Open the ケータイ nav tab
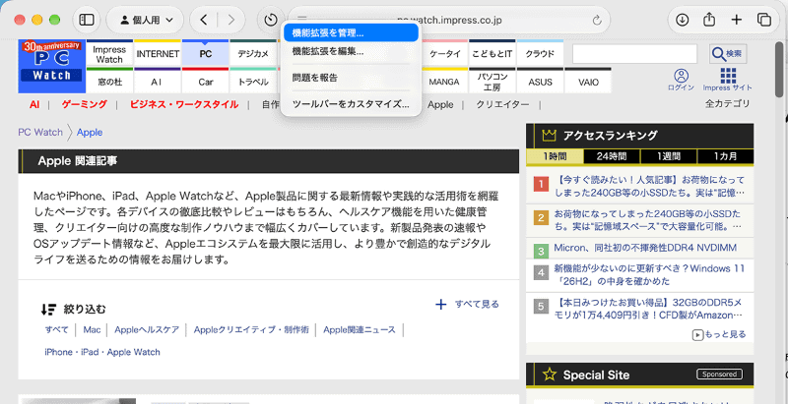 point(445,54)
